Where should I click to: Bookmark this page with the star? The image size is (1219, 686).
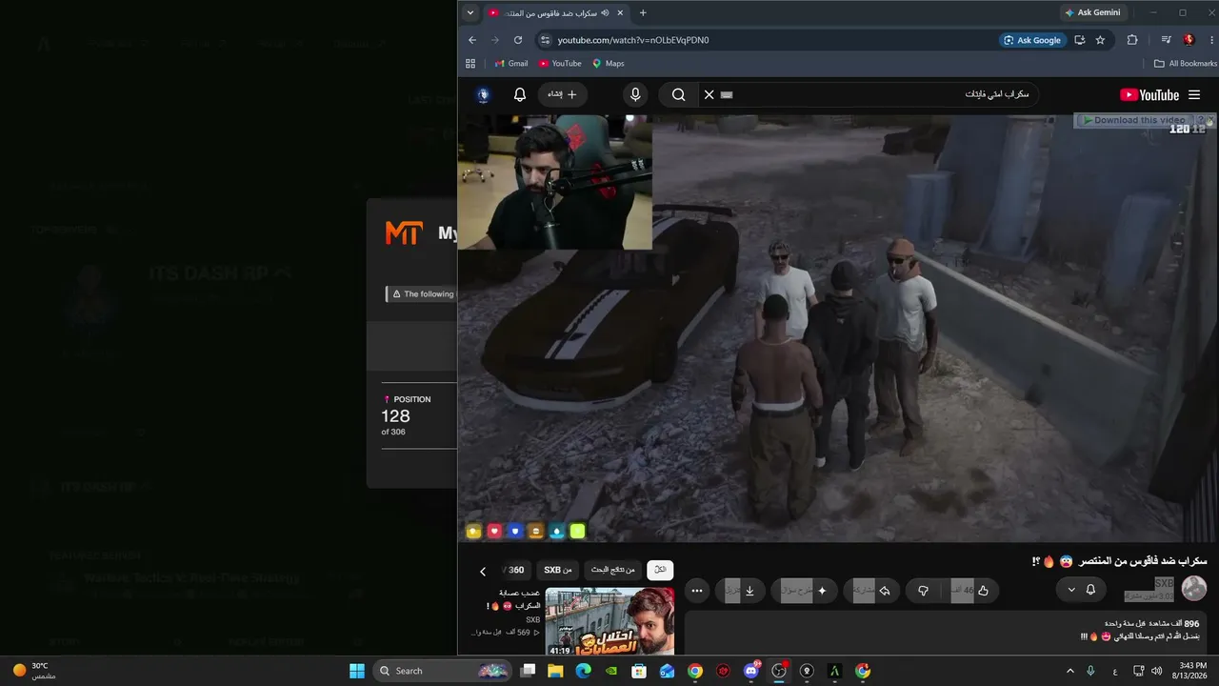[1100, 40]
